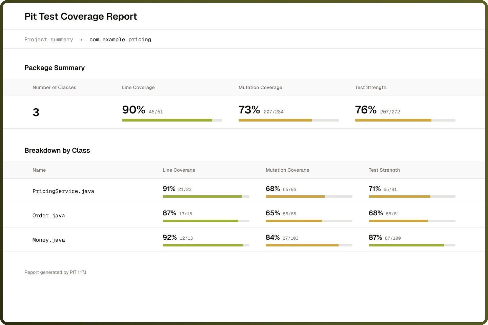This screenshot has width=488, height=325.
Task: Click Money.java 84% mutation coverage
Action: click(273, 237)
